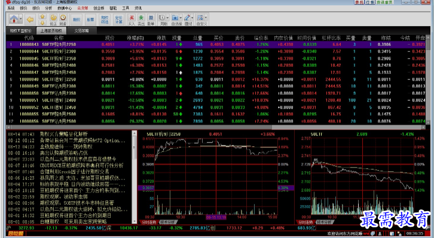Open the 数据中心 menu

[65, 8]
